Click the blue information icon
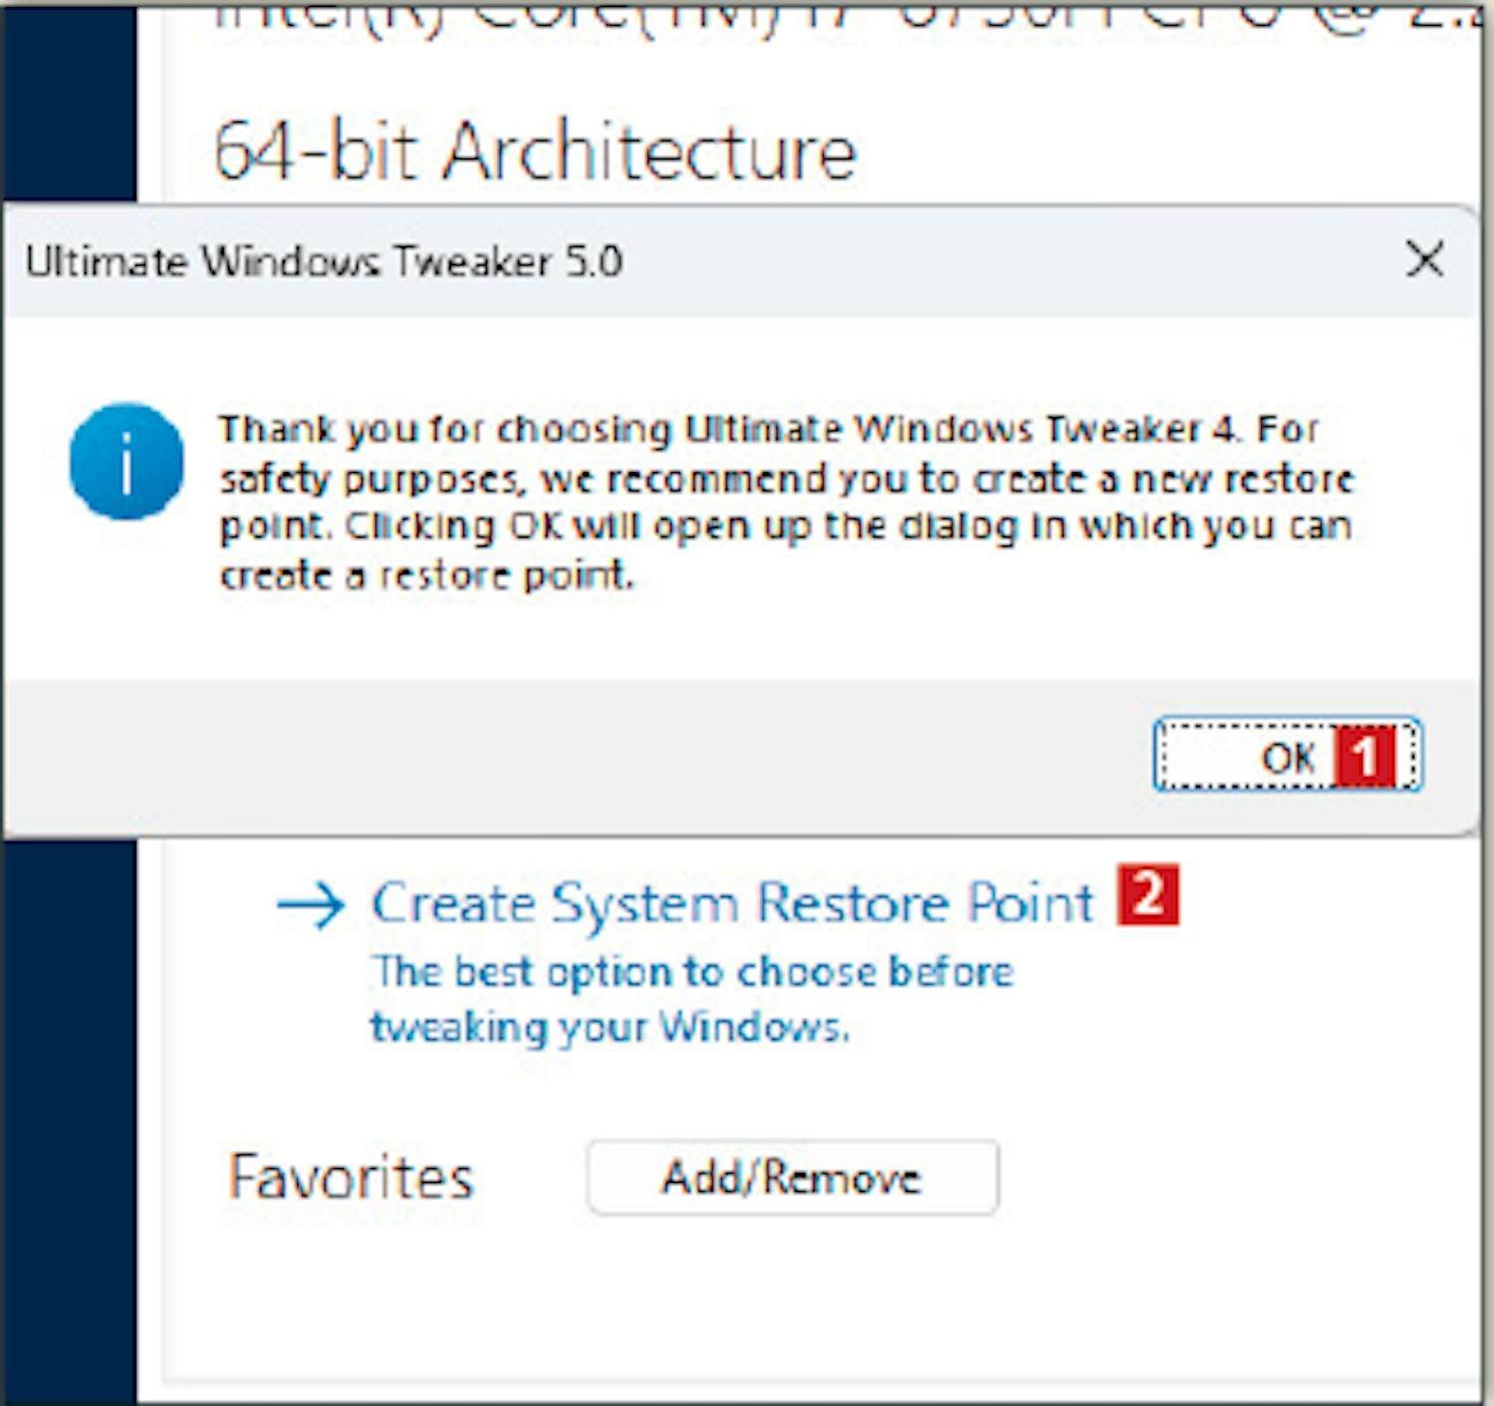The width and height of the screenshot is (1494, 1406). 126,461
